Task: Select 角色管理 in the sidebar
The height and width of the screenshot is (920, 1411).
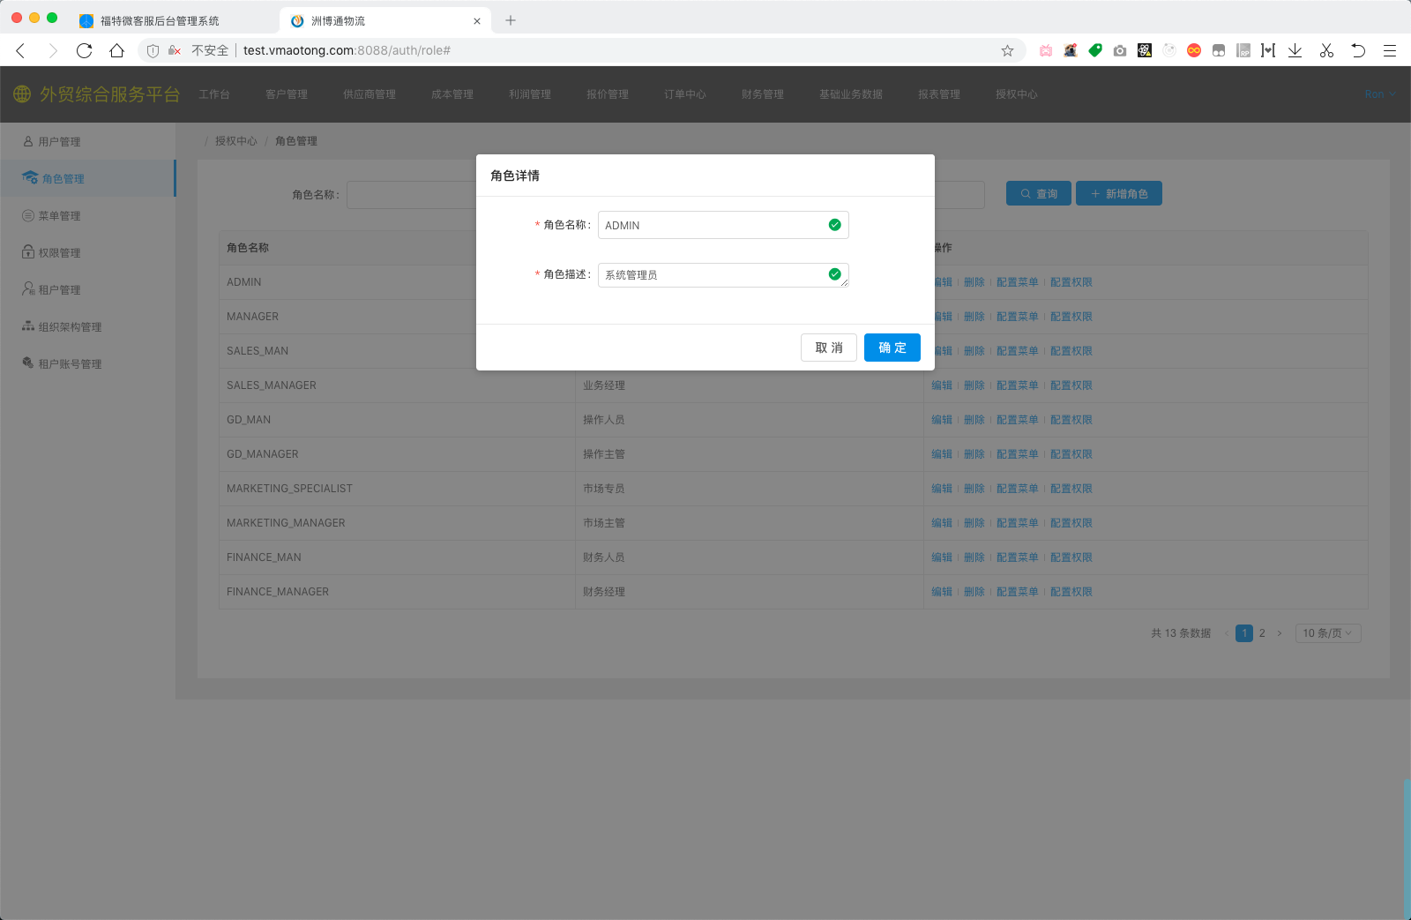Action: click(x=87, y=178)
